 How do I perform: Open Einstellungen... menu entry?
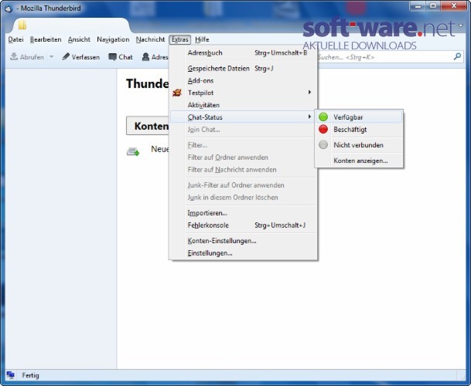pos(244,253)
